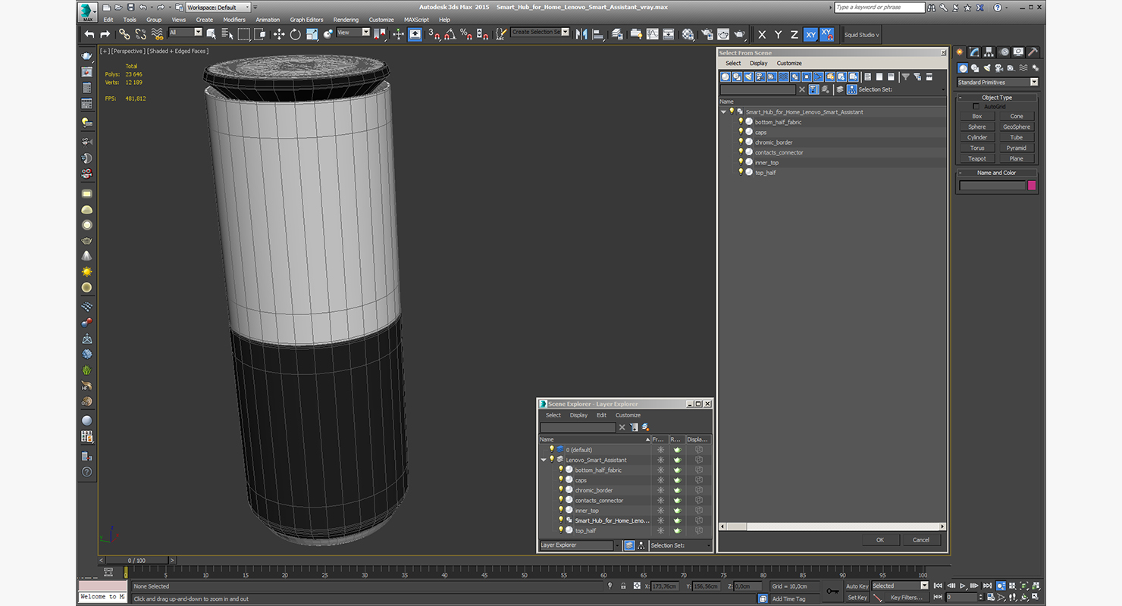Click Go to End playback button
Viewport: 1122px width, 606px height.
(986, 586)
